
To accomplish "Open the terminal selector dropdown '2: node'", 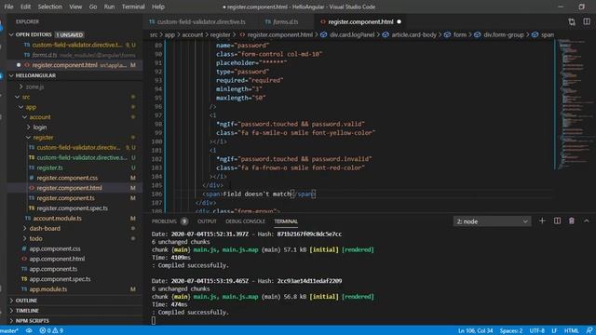I will 492,221.
